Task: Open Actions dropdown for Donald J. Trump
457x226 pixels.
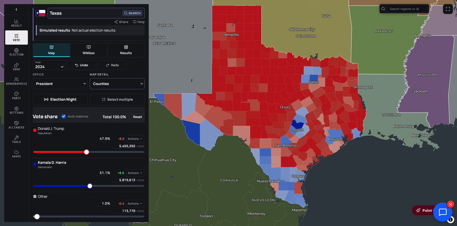Action: (x=135, y=139)
